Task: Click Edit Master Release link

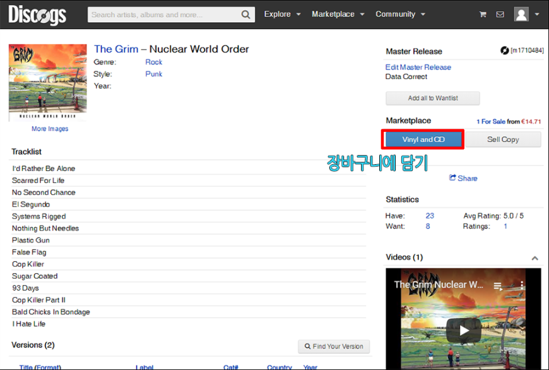Action: 418,67
